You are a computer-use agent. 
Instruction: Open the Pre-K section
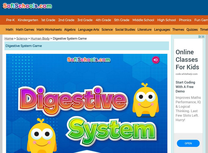point(10,20)
